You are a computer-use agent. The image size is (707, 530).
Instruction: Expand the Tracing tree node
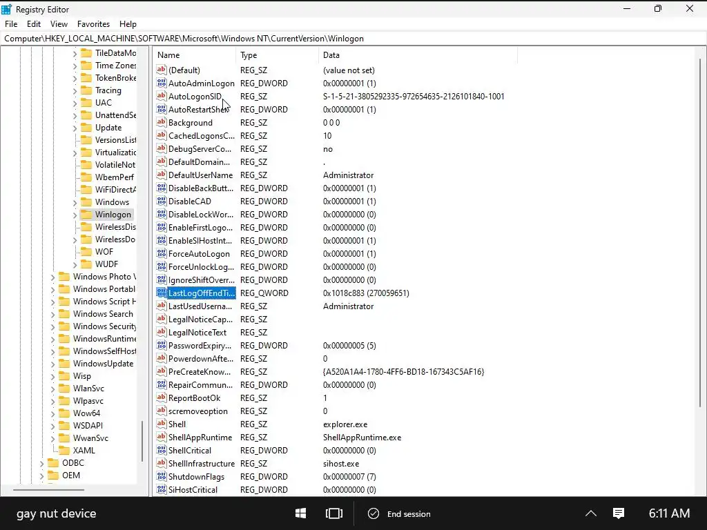[x=75, y=91]
